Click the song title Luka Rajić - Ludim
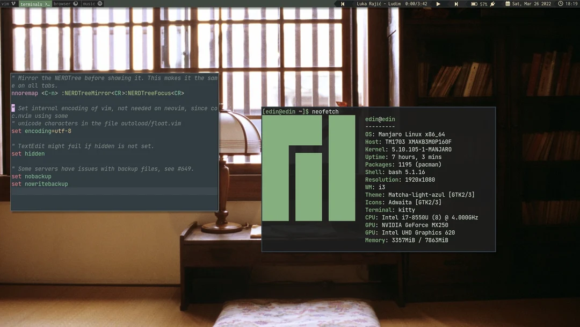 pyautogui.click(x=379, y=4)
